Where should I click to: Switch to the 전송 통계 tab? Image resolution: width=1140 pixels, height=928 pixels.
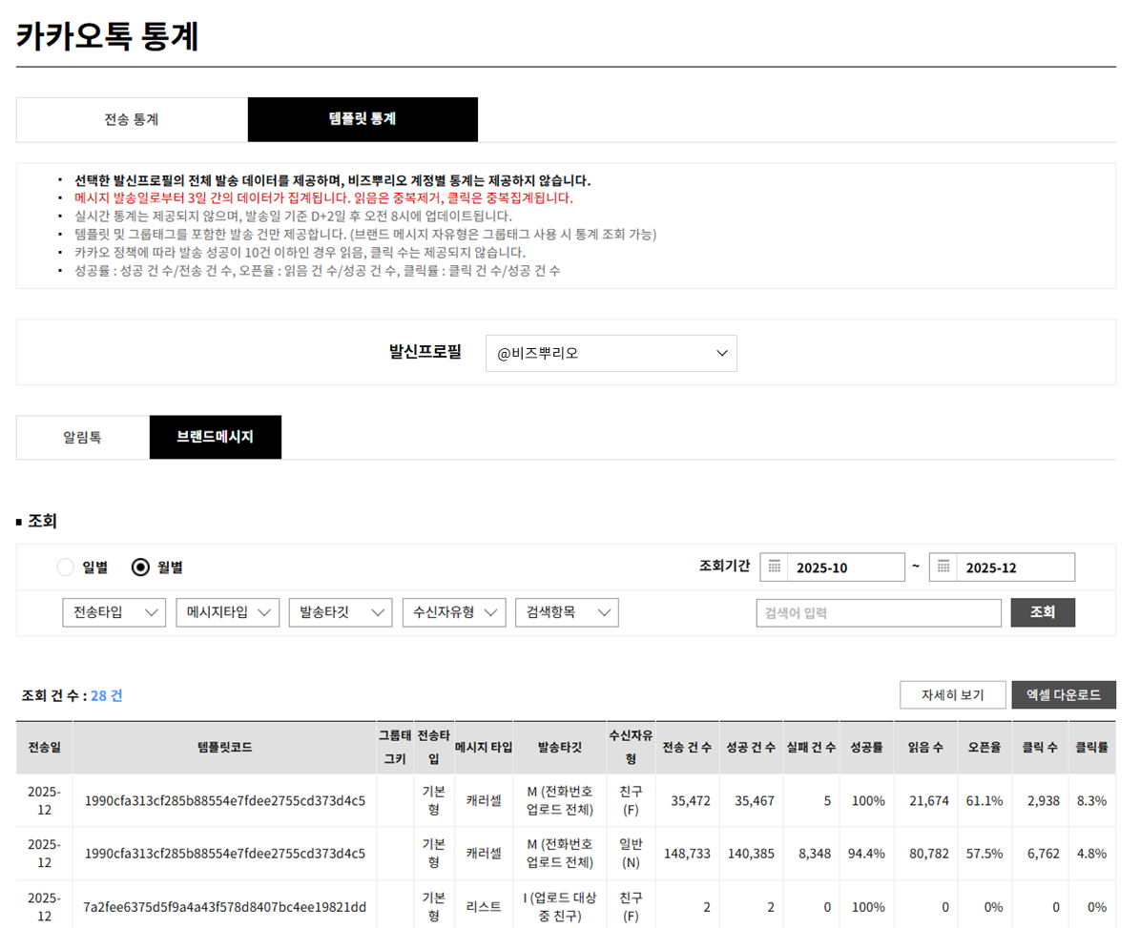(x=132, y=119)
